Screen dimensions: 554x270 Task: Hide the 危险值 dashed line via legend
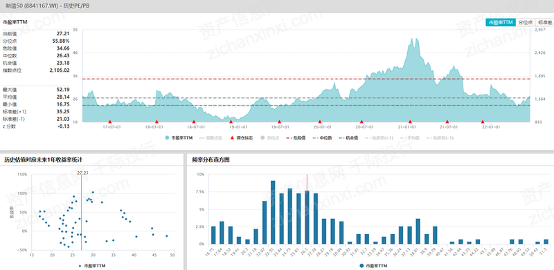296,138
